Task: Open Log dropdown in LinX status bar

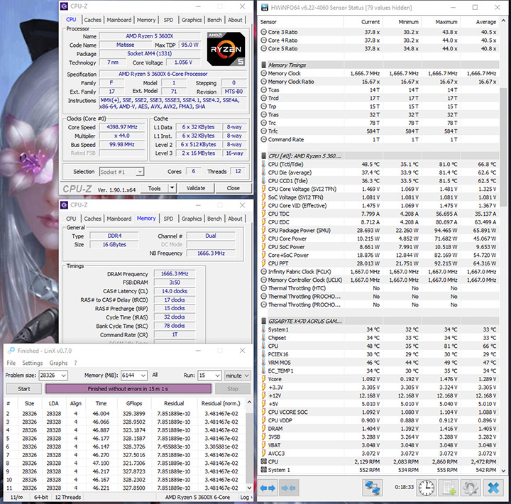Action: (246, 497)
